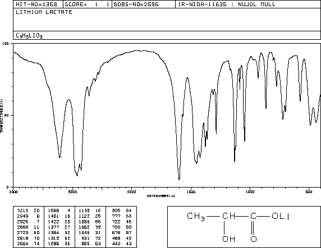This screenshot has height=248, width=321.
Task: Click the OH group in structure diagram
Action: 228,239
